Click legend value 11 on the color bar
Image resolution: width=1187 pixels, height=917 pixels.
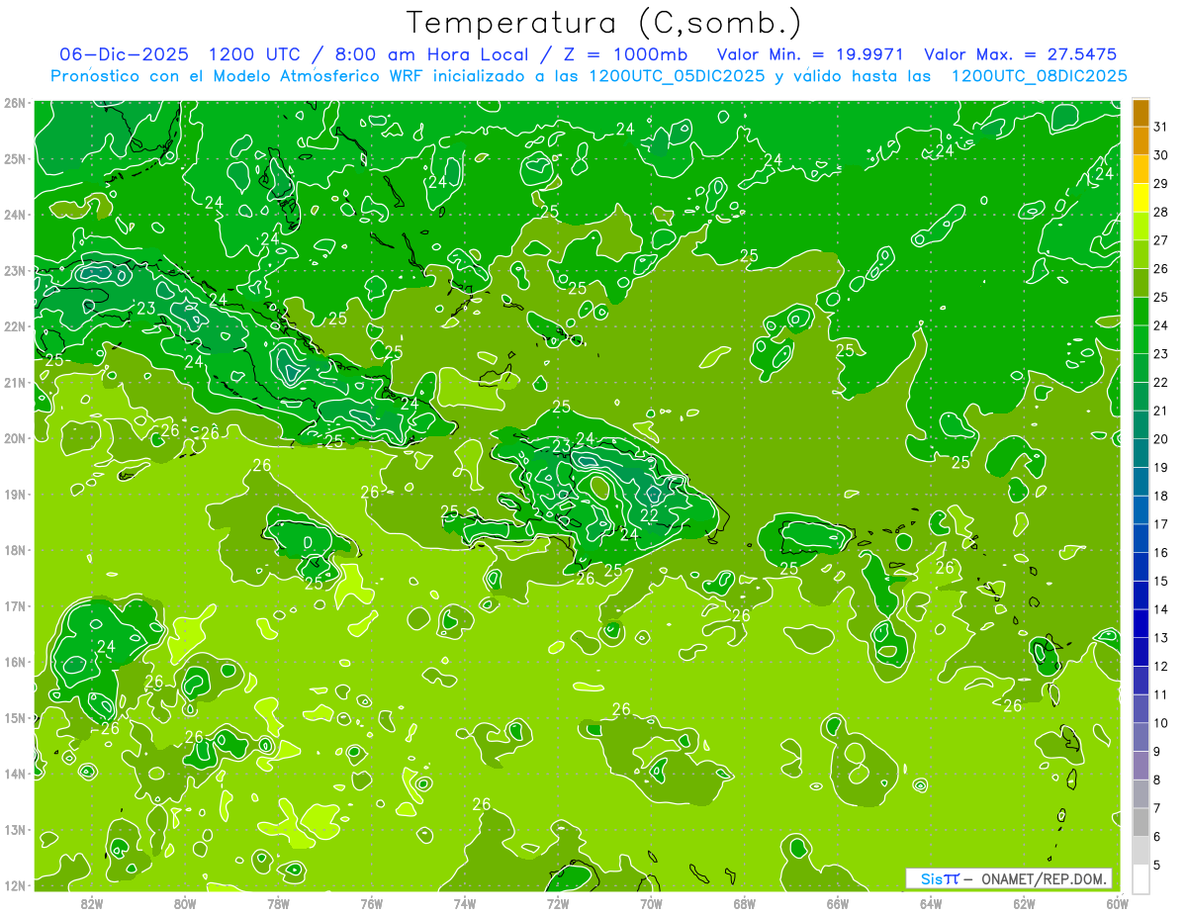[1161, 694]
